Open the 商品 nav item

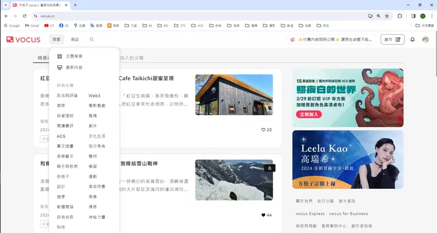pyautogui.click(x=74, y=40)
